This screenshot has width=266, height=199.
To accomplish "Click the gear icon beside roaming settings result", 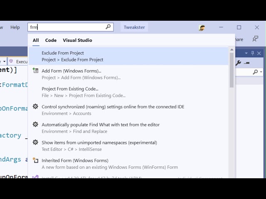I will coord(35,107).
